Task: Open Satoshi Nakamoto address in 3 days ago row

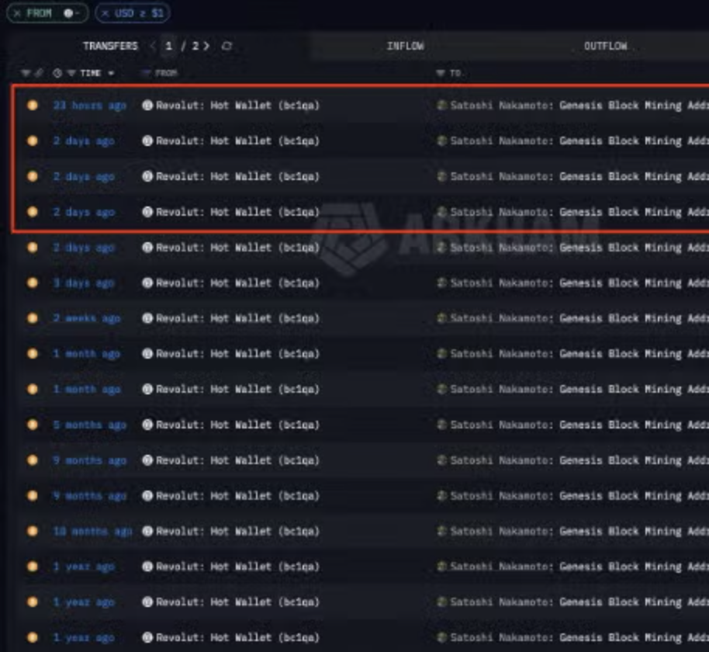Action: (579, 283)
